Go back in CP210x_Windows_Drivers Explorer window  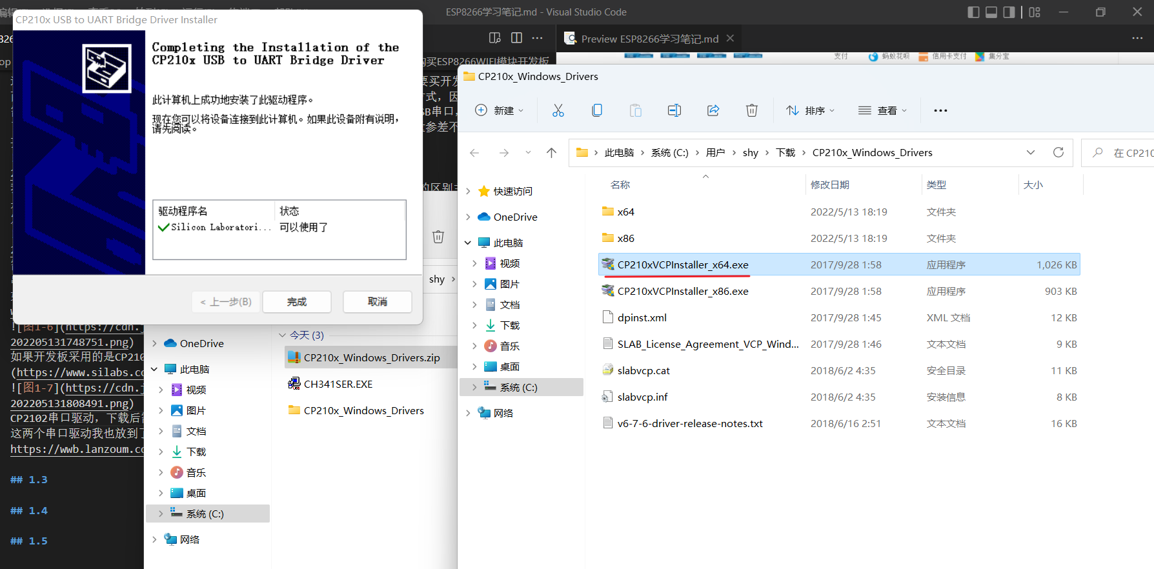coord(474,153)
